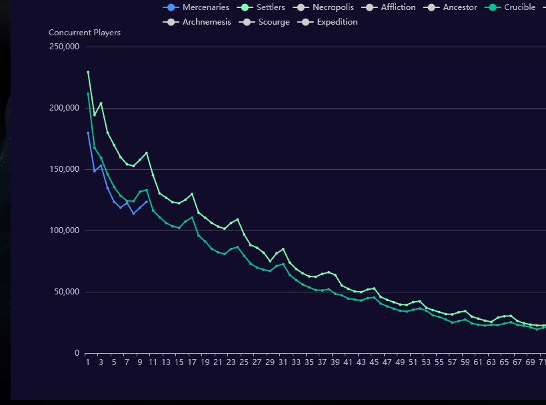Click day 61 on the x-axis
Viewport: 546px width, 405px height.
(478, 362)
